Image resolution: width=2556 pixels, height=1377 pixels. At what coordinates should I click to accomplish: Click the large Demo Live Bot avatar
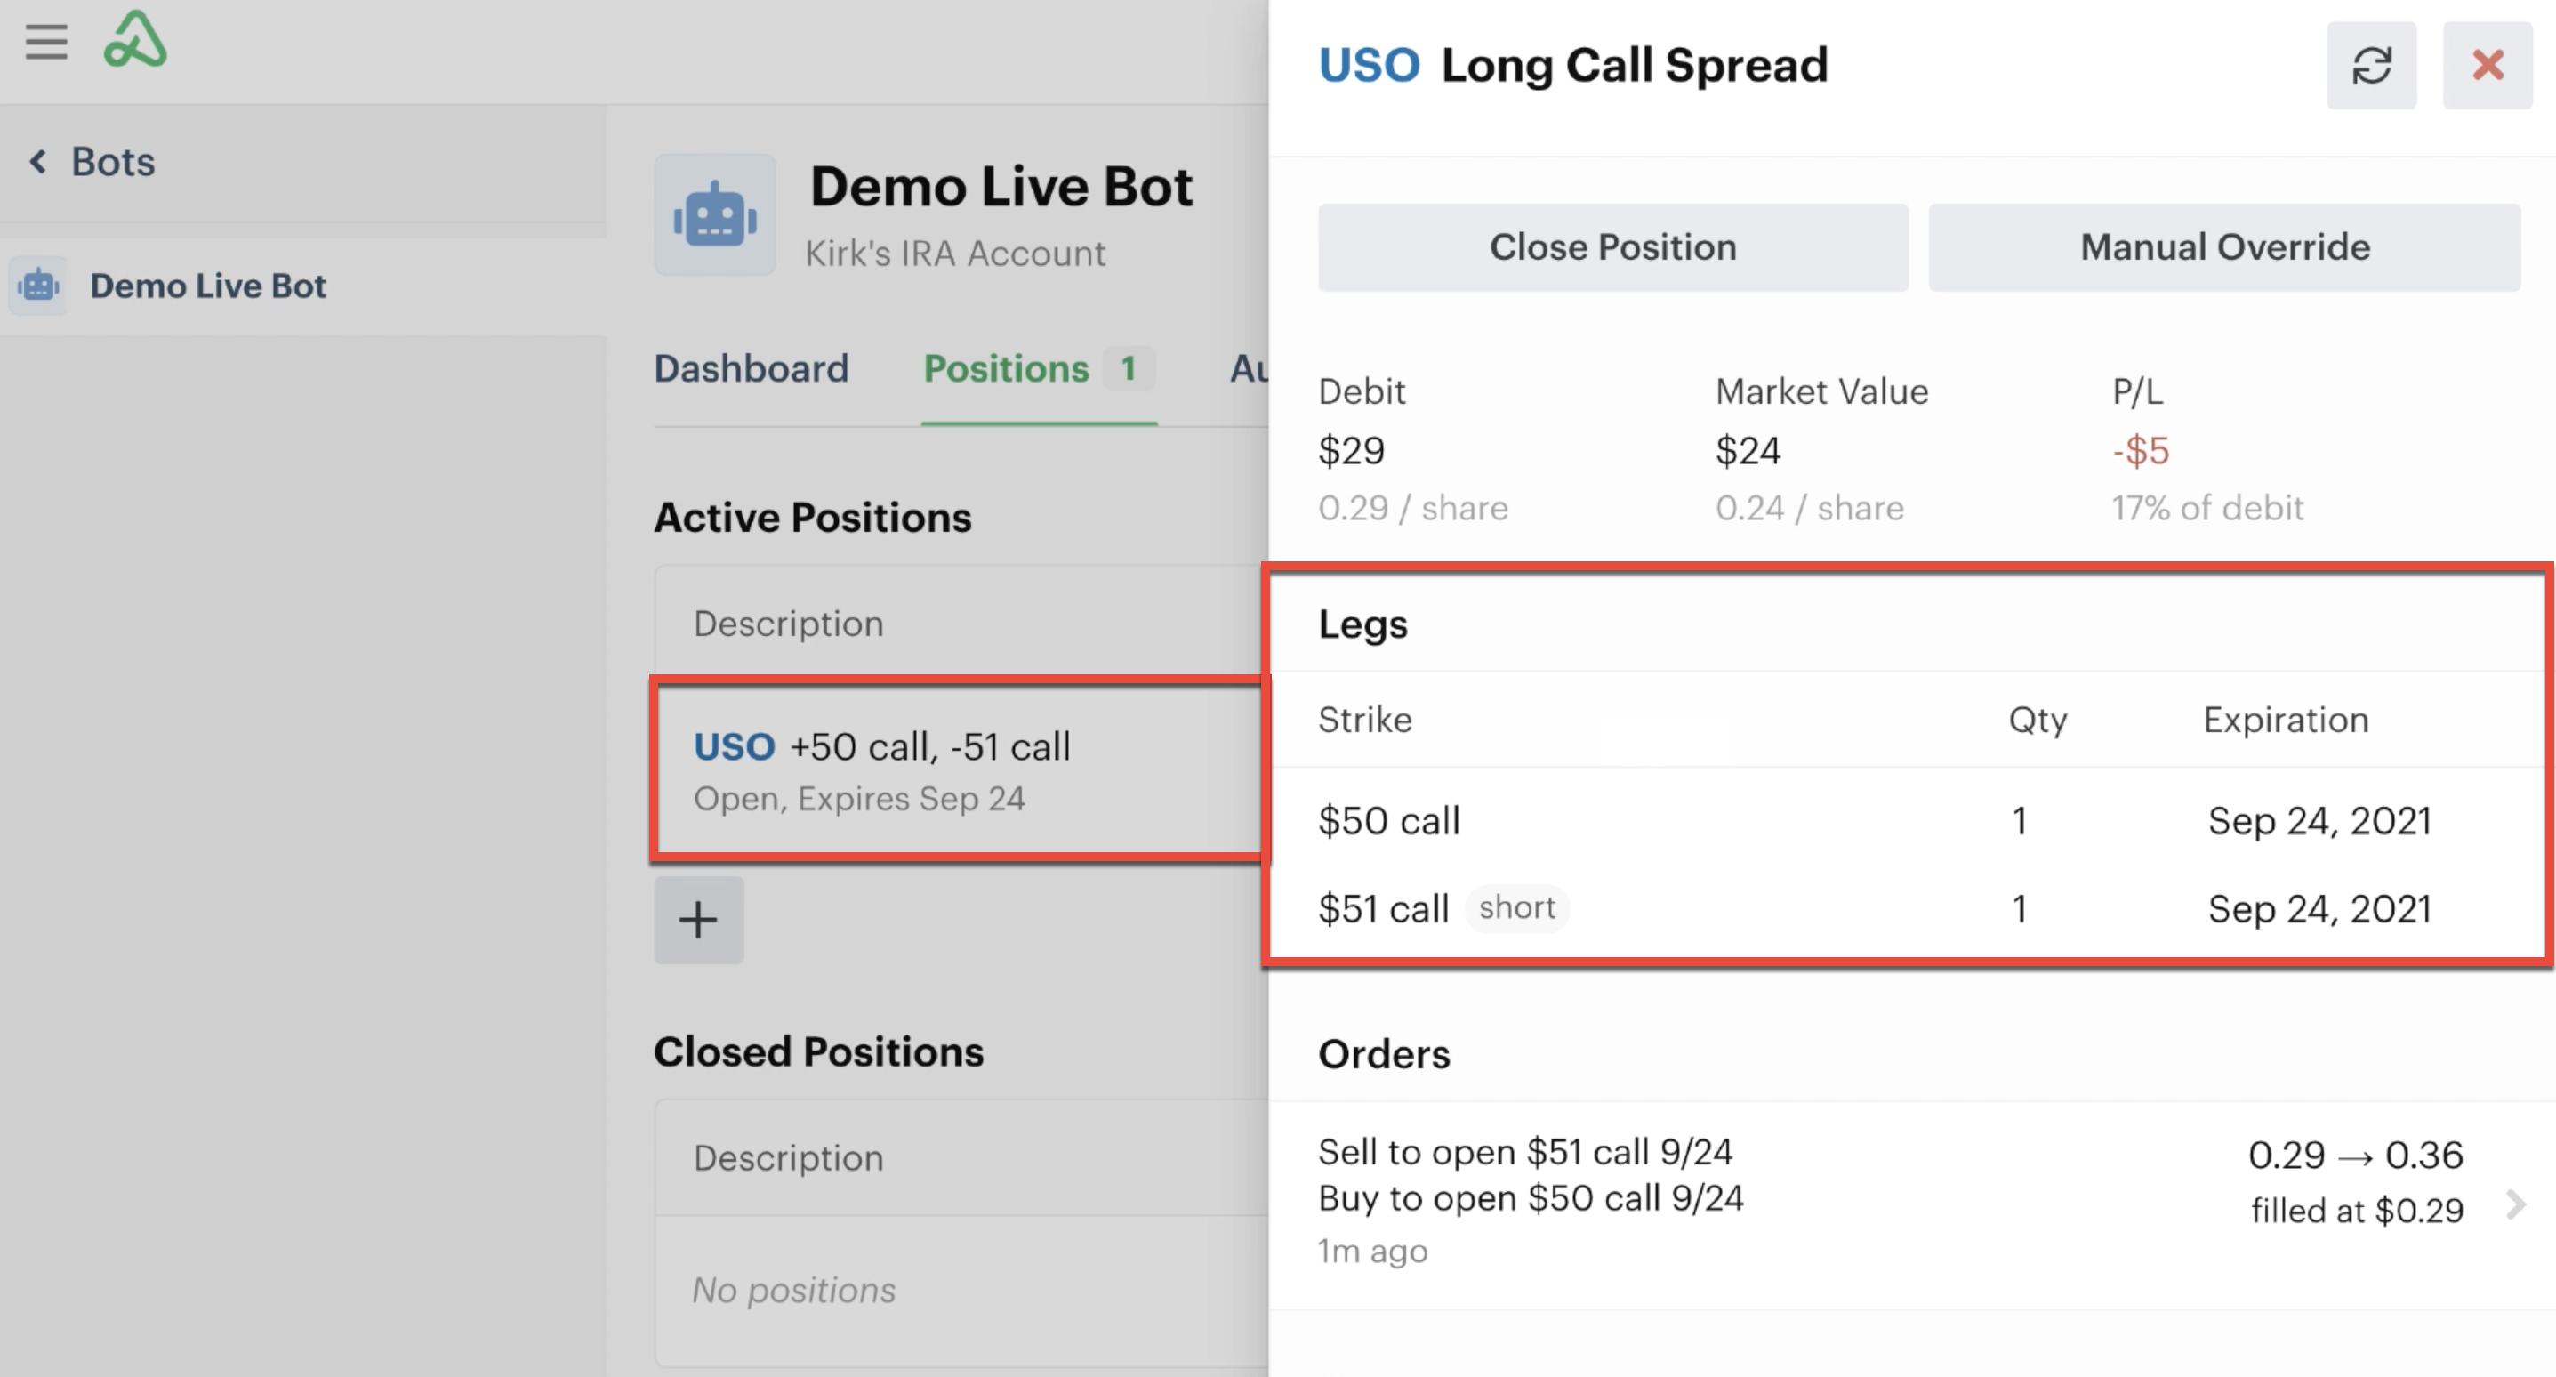click(714, 214)
